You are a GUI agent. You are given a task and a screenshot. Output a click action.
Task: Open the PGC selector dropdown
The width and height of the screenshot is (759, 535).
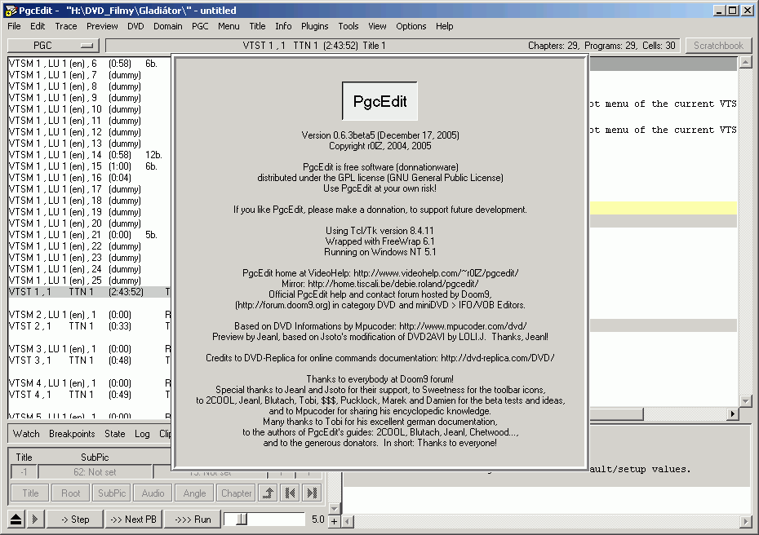click(x=53, y=46)
